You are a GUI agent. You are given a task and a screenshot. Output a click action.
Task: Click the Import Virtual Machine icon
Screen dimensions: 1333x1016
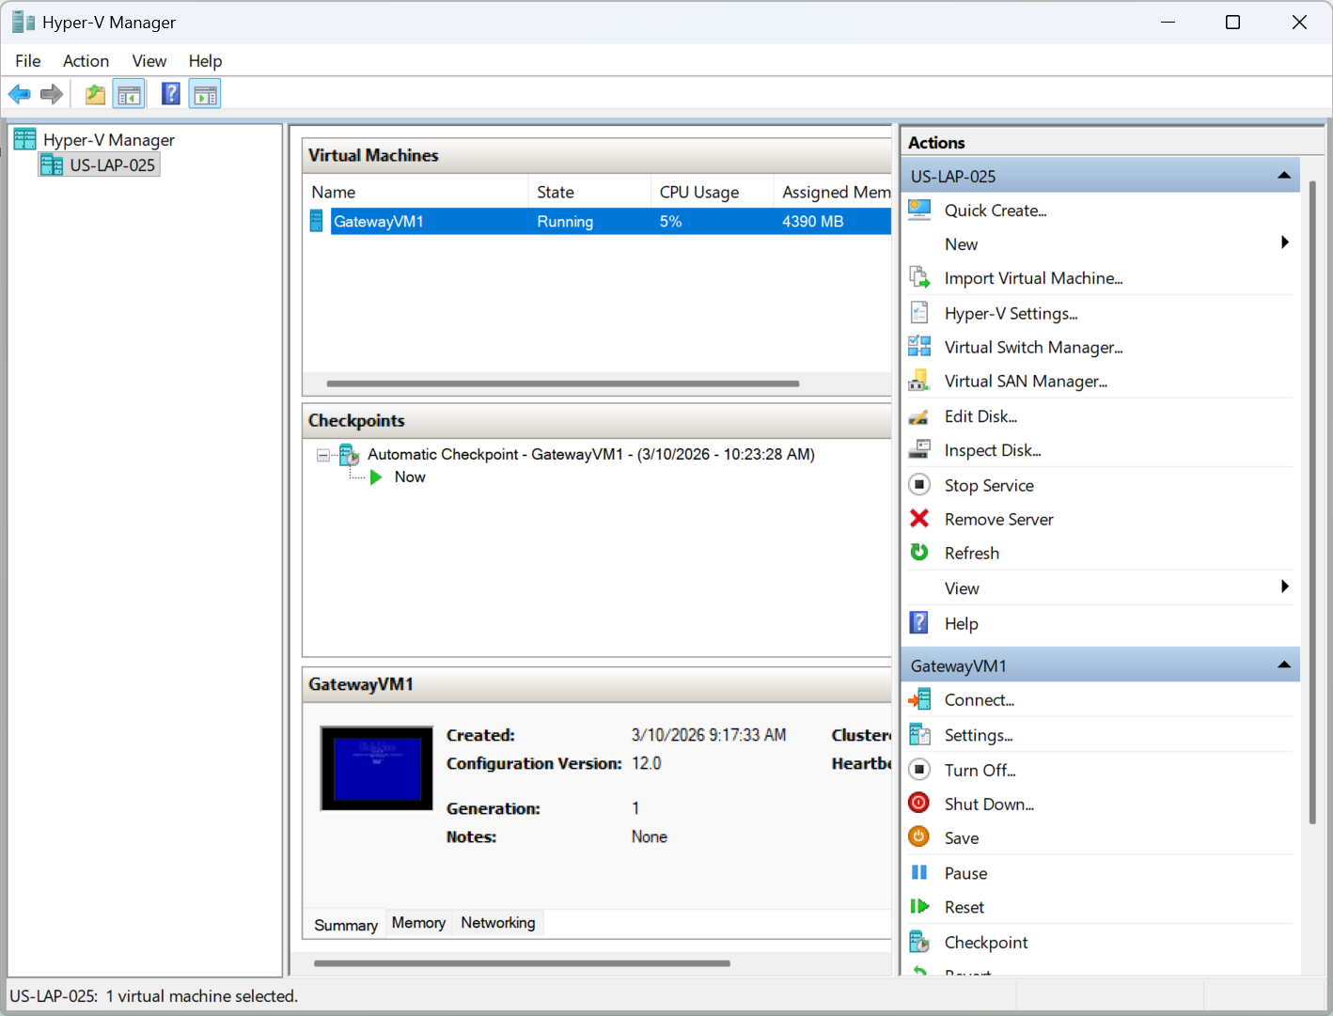[919, 277]
